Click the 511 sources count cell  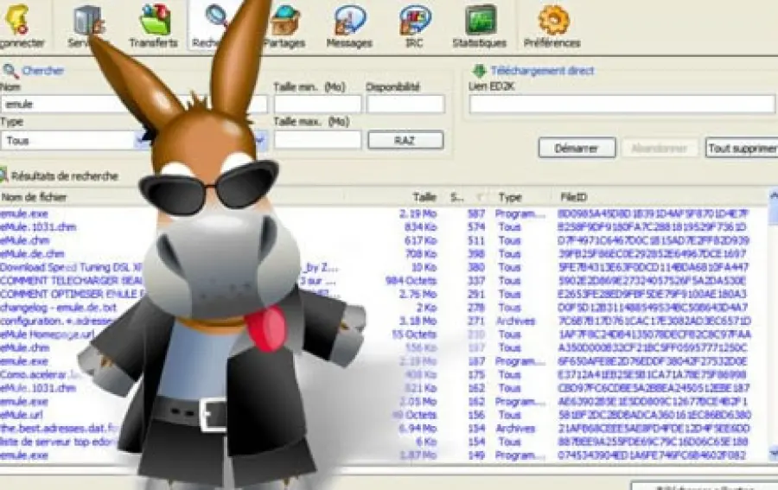475,240
